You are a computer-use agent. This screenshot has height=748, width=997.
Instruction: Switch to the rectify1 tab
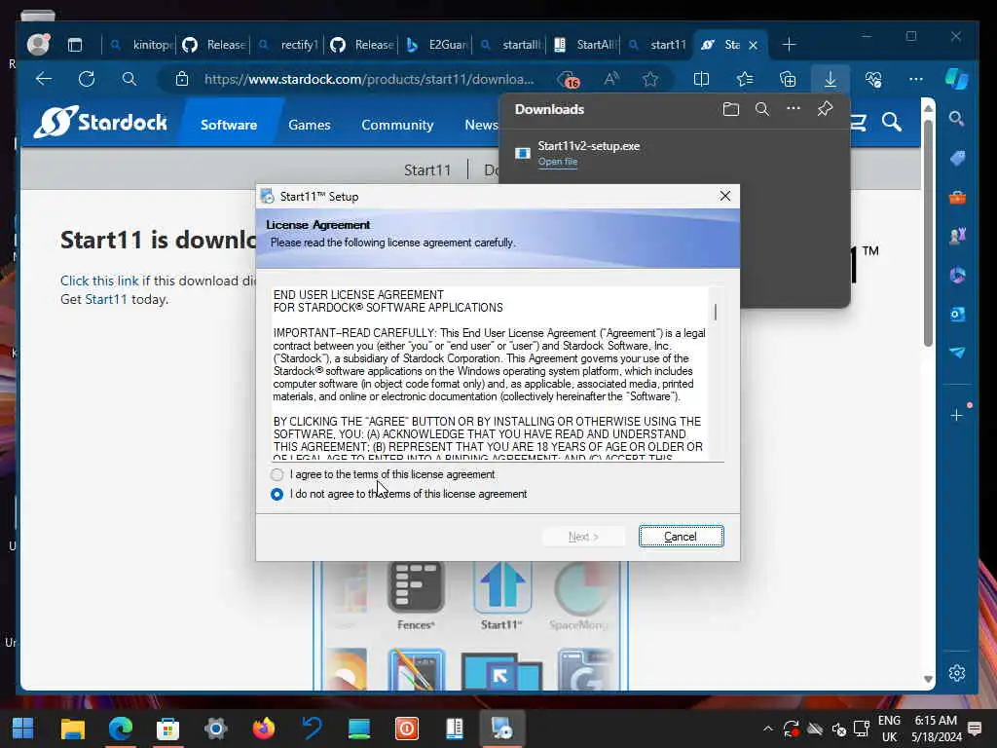point(288,45)
